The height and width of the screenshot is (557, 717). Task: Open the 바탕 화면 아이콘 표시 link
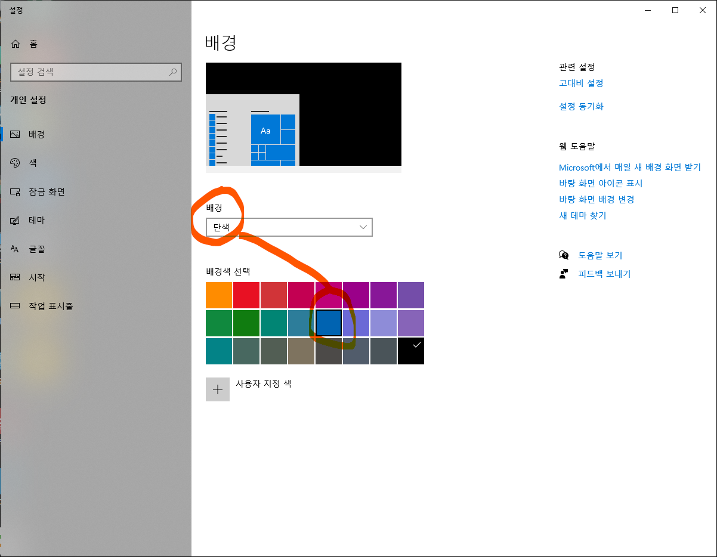tap(601, 183)
